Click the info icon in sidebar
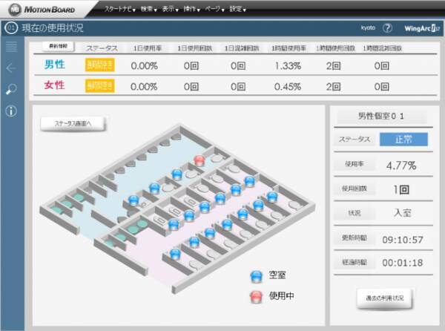 click(11, 112)
